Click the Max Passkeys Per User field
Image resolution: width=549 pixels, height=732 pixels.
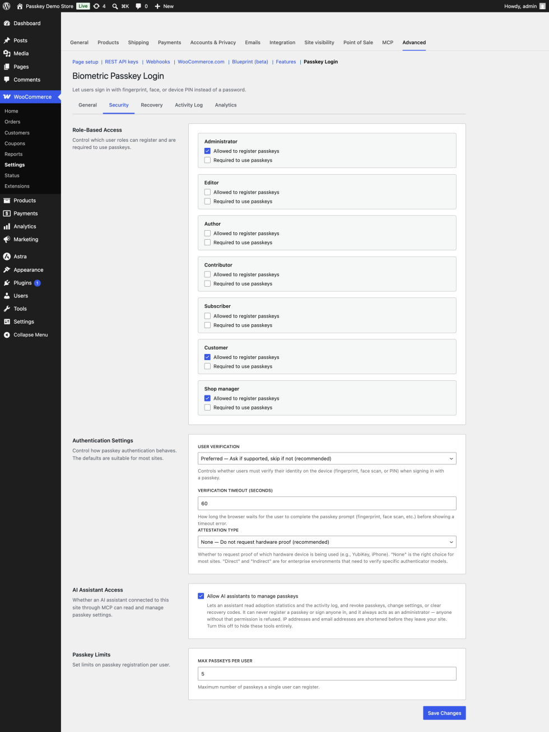coord(327,674)
